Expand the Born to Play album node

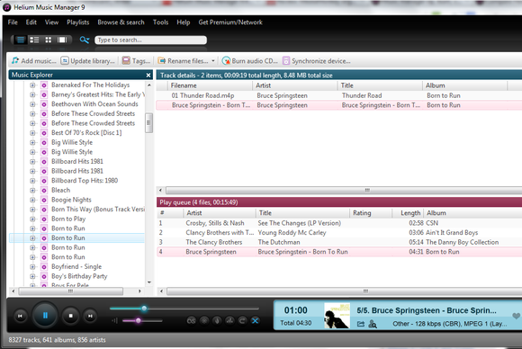point(32,219)
